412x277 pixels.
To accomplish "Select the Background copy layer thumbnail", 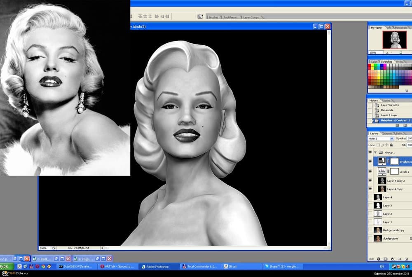I will [378, 230].
